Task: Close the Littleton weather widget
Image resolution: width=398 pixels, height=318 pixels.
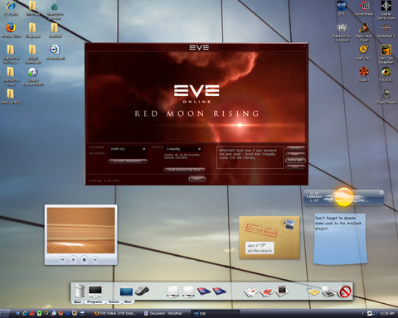Action: pyautogui.click(x=381, y=193)
